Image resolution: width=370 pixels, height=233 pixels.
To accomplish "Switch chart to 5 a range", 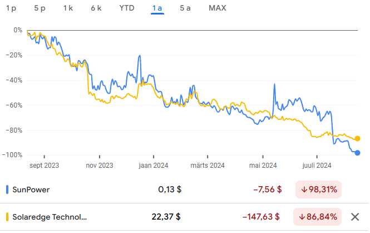I will pyautogui.click(x=185, y=8).
